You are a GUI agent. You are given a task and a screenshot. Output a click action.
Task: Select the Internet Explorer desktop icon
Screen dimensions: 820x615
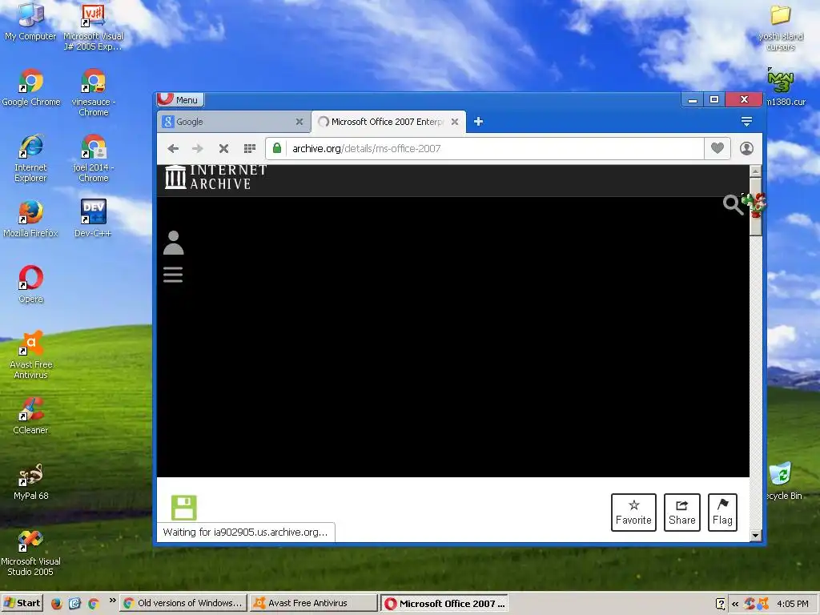pos(30,159)
